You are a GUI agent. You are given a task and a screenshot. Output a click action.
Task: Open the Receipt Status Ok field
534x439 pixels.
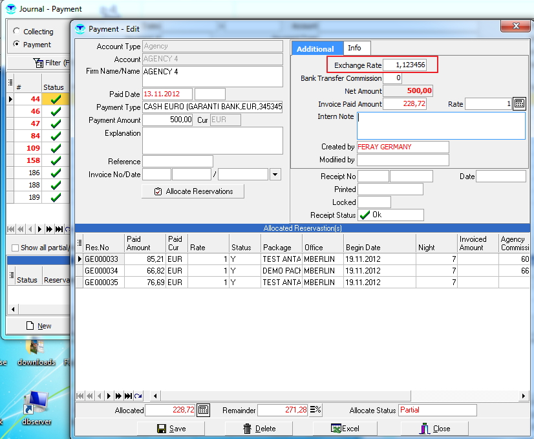(x=390, y=215)
